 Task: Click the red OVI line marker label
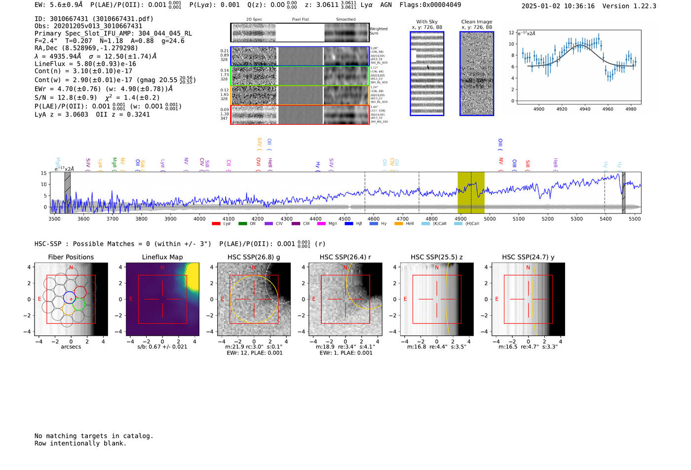click(258, 165)
